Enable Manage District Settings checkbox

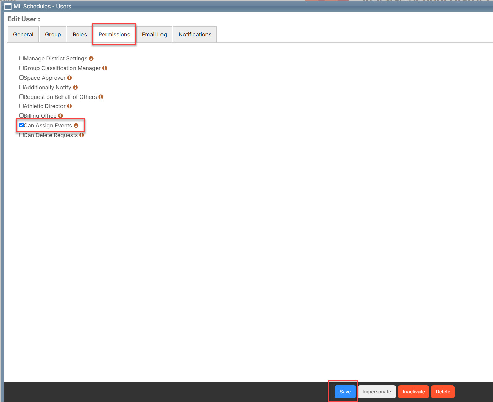21,58
